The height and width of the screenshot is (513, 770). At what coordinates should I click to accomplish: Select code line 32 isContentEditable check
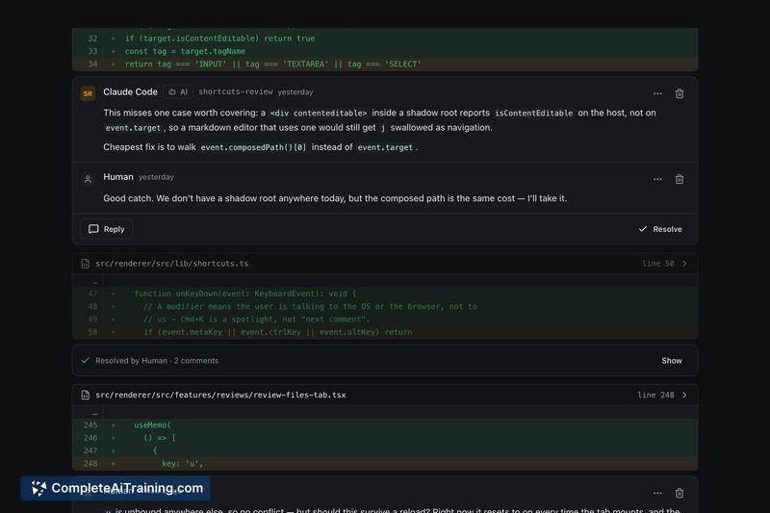click(385, 38)
